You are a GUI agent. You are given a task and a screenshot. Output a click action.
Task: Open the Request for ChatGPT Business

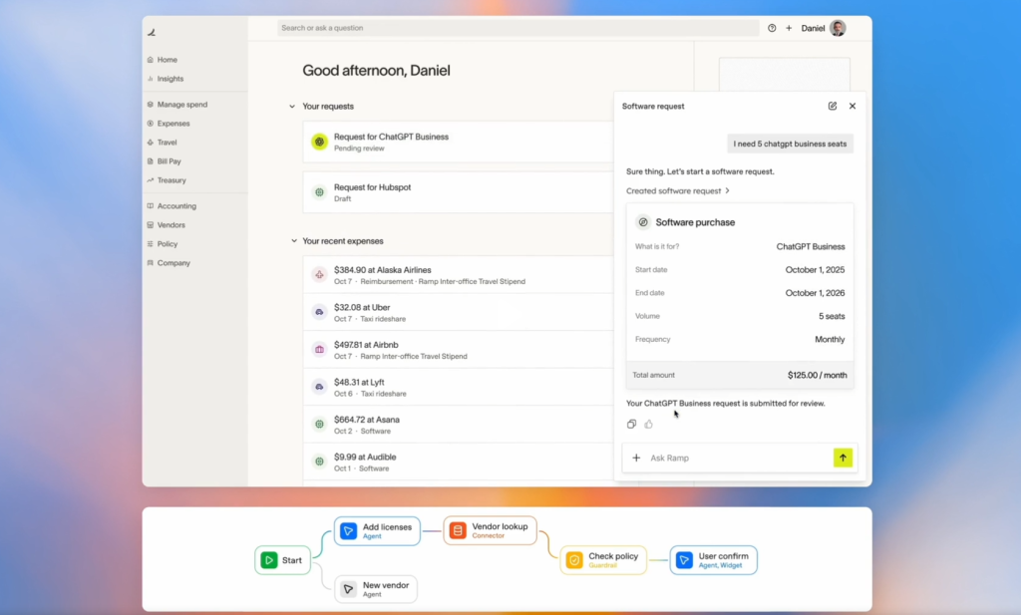[x=391, y=142]
